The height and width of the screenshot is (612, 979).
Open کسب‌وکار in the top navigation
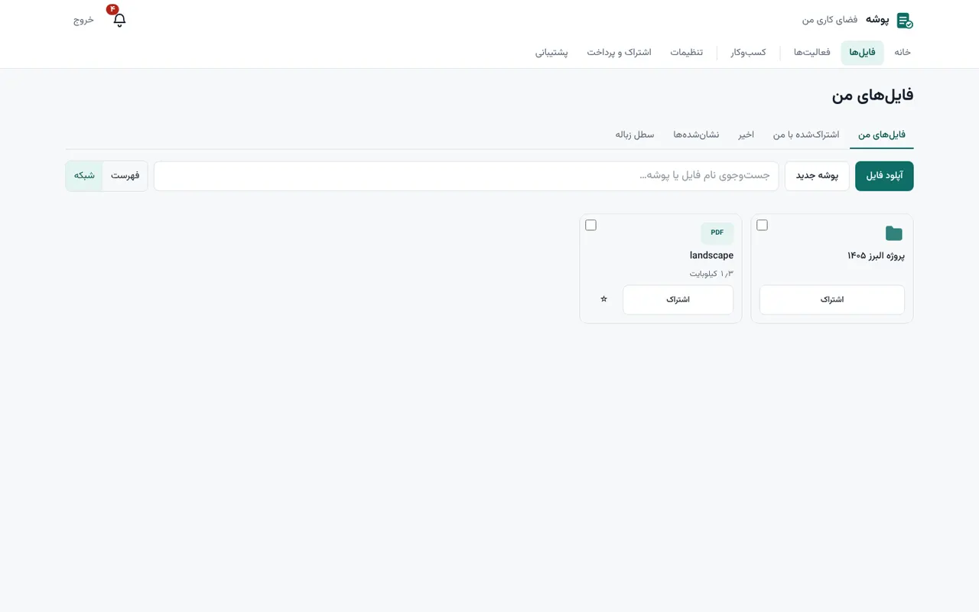(748, 53)
